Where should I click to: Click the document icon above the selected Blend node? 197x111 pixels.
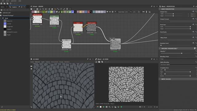click(110, 39)
